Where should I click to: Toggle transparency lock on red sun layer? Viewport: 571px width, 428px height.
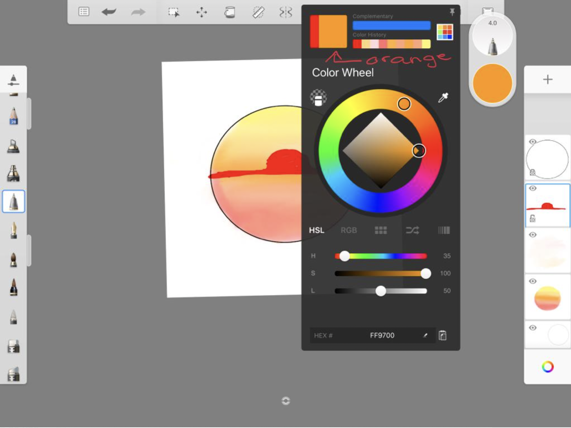532,219
